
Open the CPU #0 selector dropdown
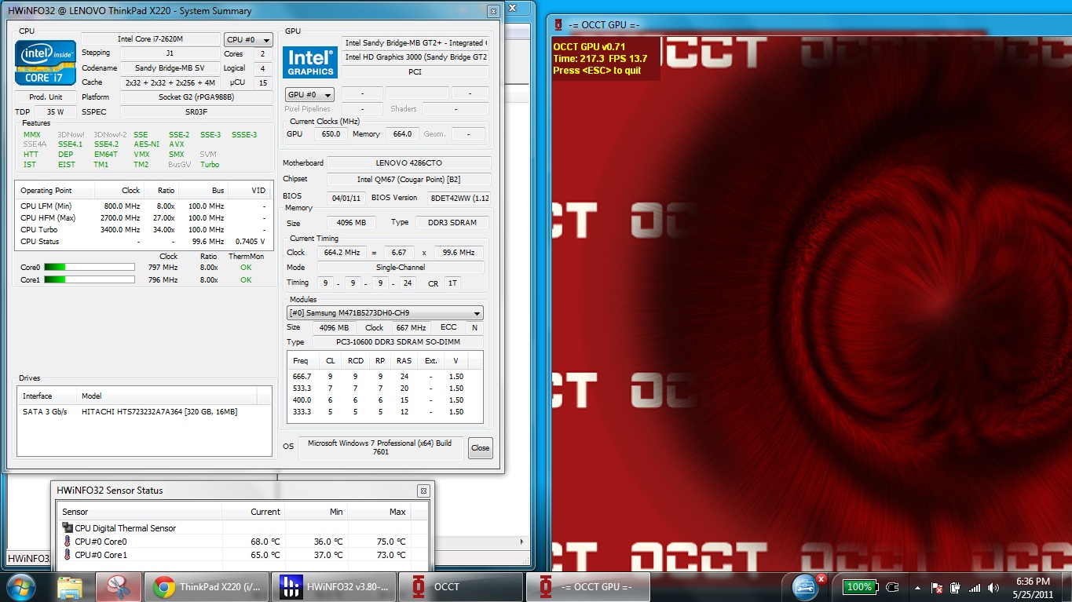[248, 39]
